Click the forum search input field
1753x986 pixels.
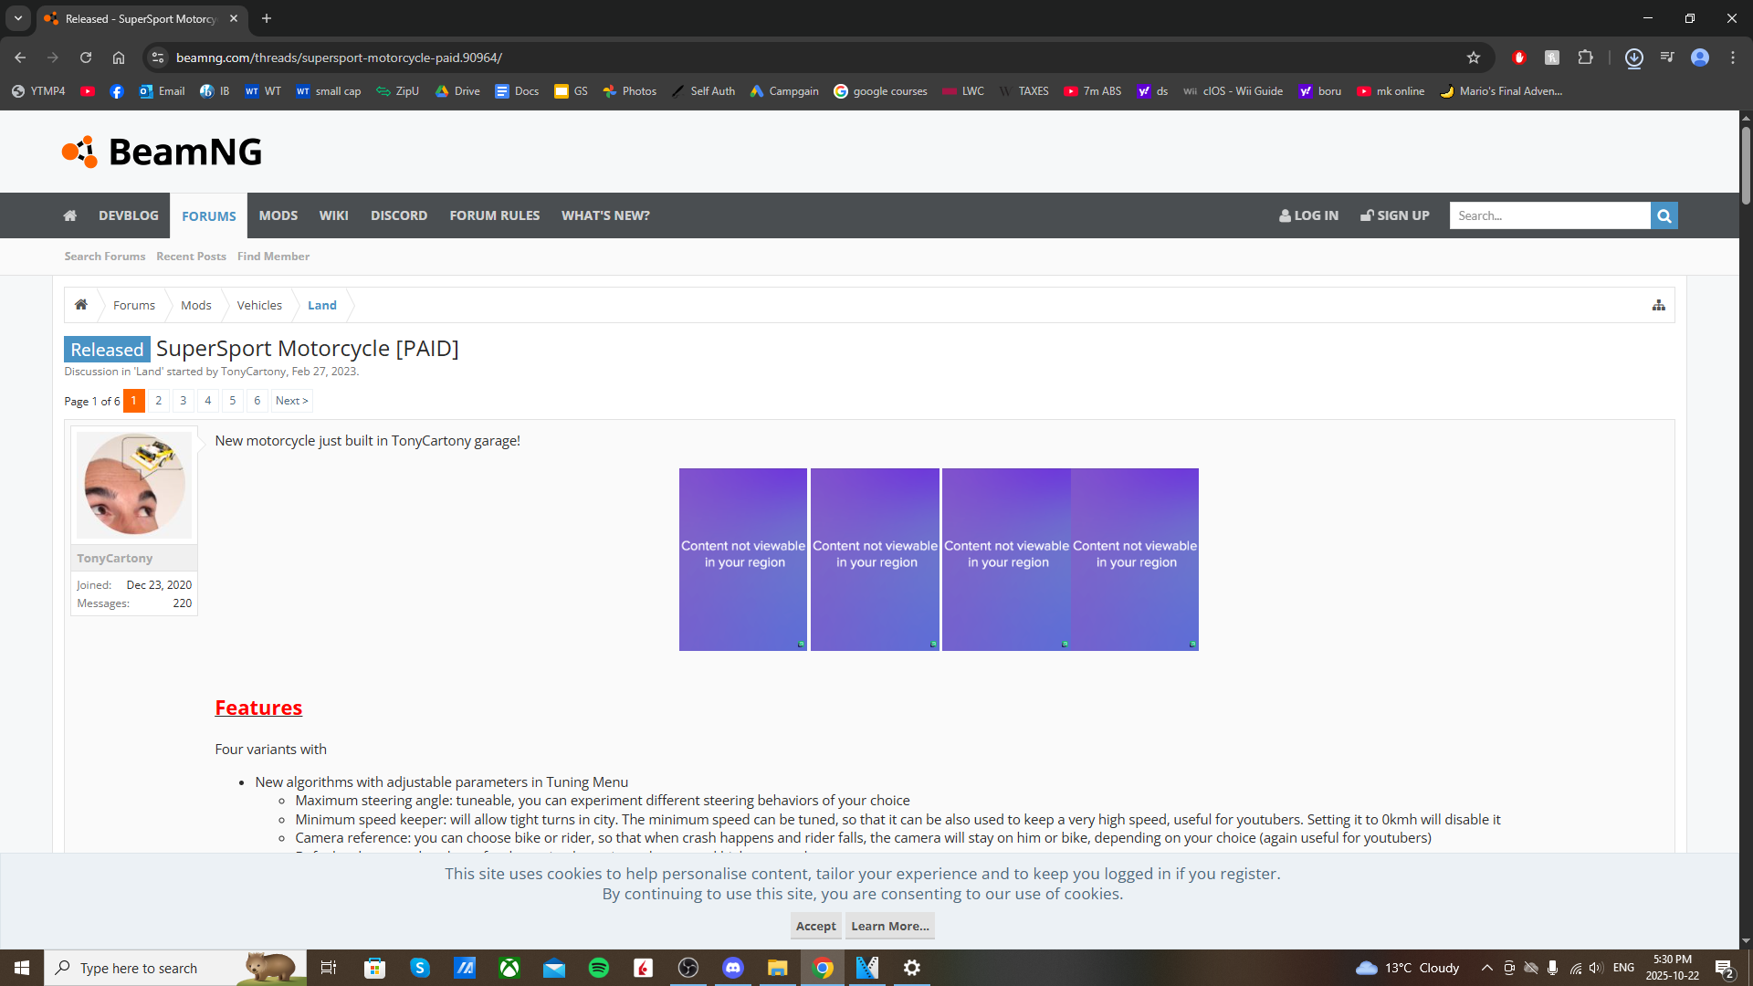point(1549,215)
